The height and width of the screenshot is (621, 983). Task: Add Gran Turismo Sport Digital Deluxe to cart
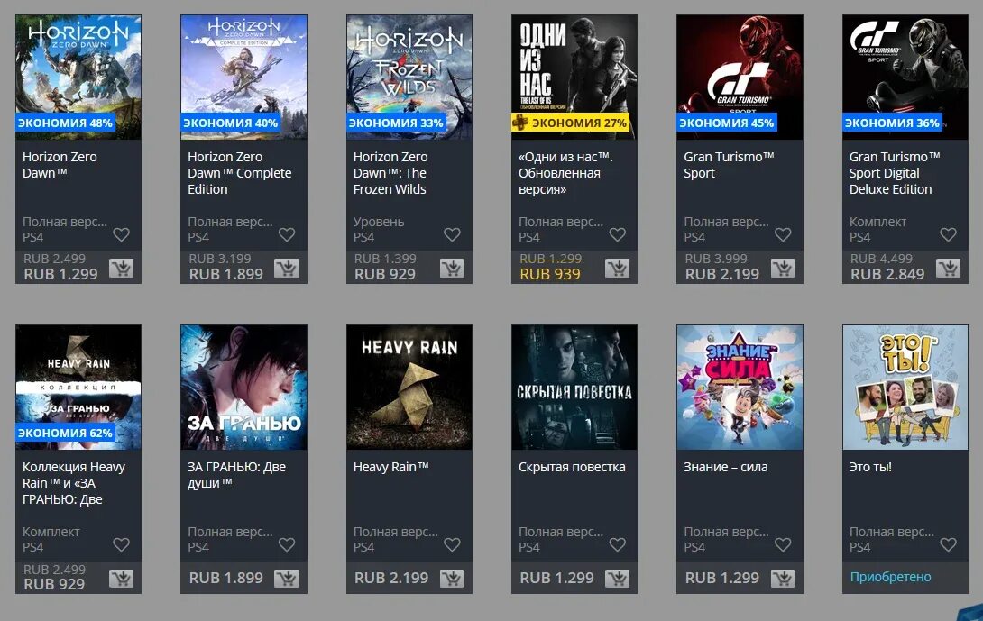pyautogui.click(x=949, y=269)
